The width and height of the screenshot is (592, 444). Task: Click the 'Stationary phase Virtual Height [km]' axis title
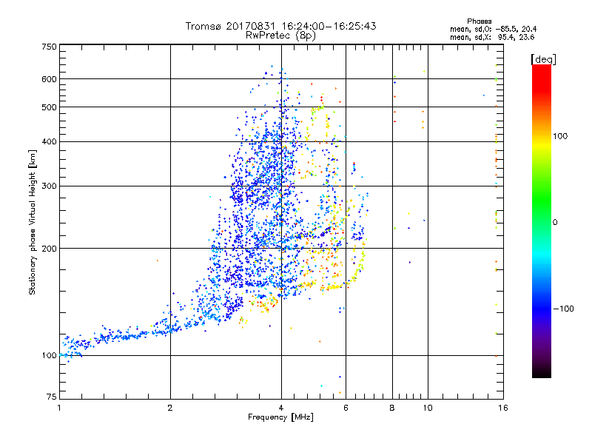point(32,222)
